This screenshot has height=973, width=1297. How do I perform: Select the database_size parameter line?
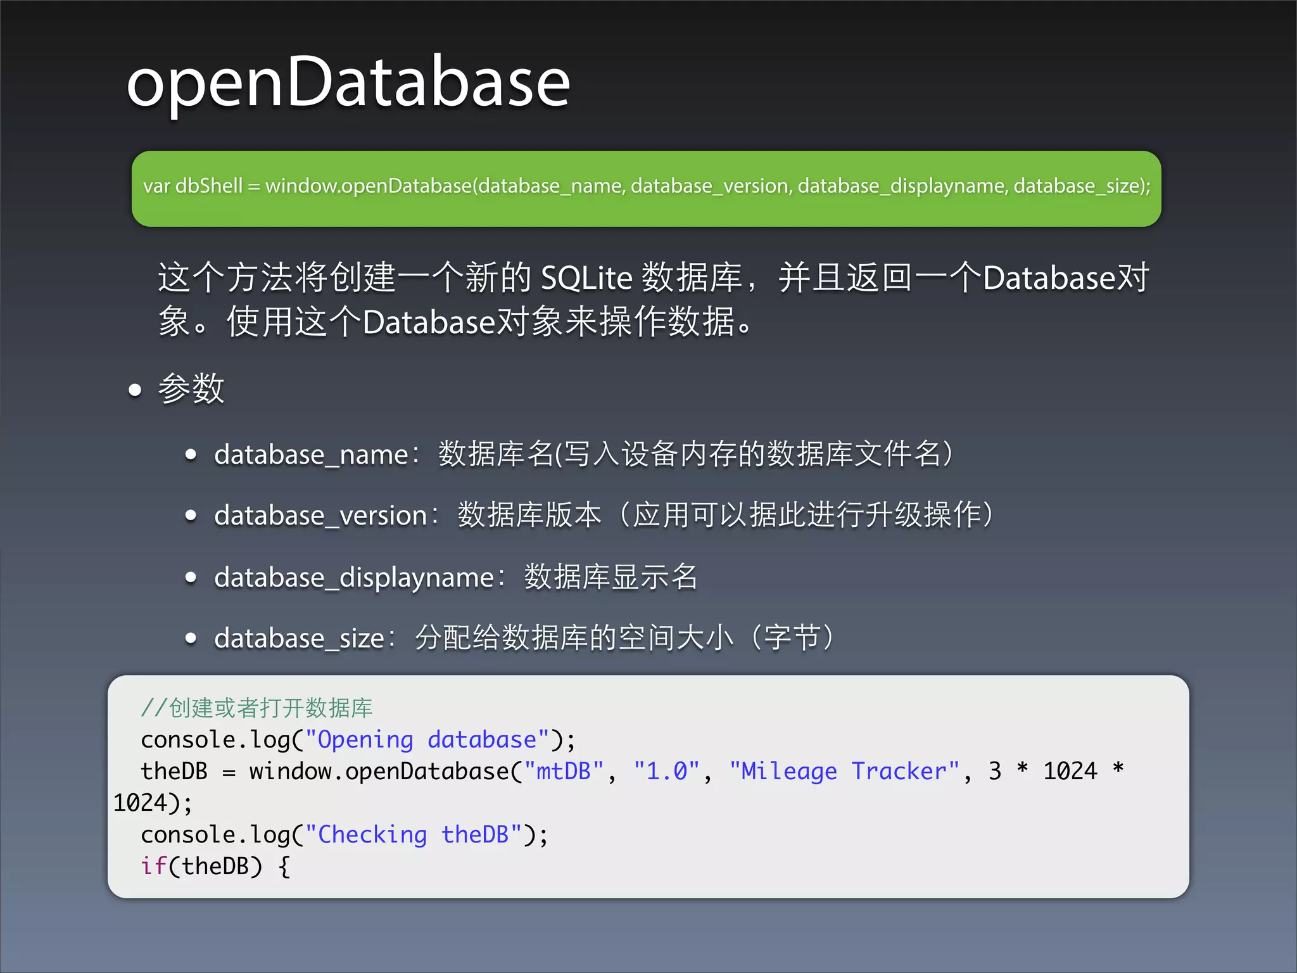click(x=525, y=637)
